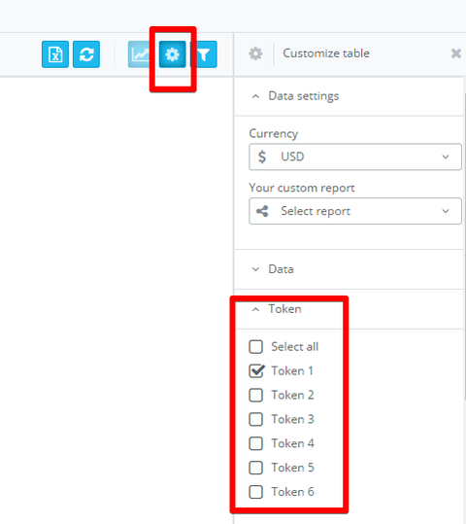This screenshot has width=466, height=524.
Task: Tick the Token 3 checkbox
Action: tap(256, 419)
